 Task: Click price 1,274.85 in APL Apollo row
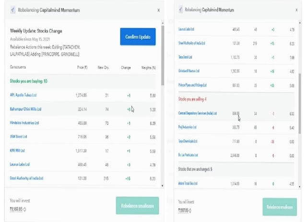[81, 95]
